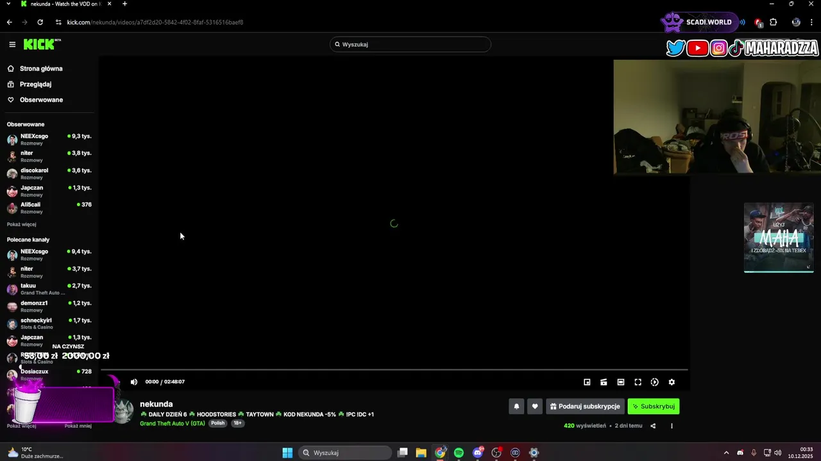821x461 pixels.
Task: Open playback speed control
Action: tap(654, 382)
